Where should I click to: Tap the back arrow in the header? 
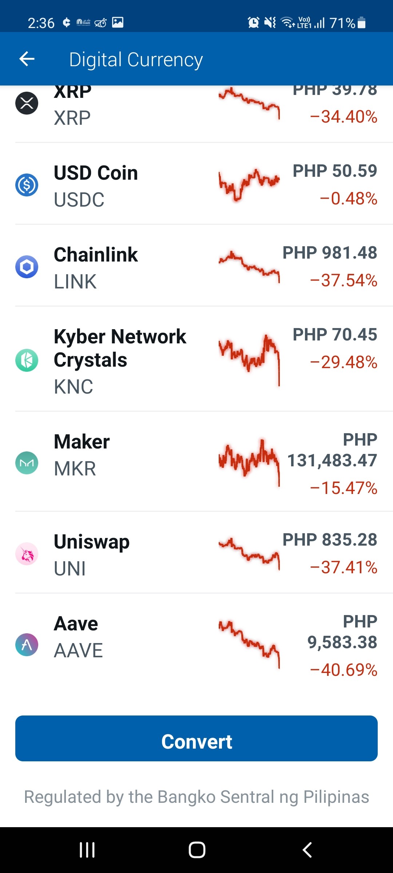tap(27, 59)
